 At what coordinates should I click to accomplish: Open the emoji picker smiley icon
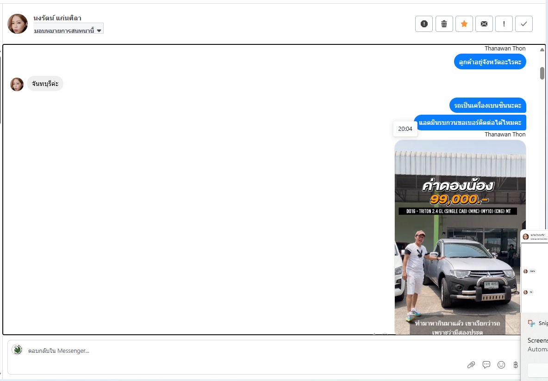501,365
